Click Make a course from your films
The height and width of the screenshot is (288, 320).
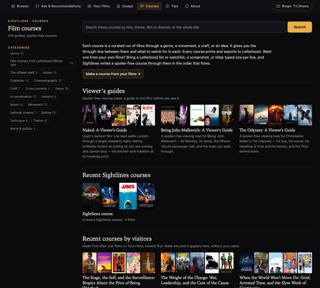tap(113, 74)
